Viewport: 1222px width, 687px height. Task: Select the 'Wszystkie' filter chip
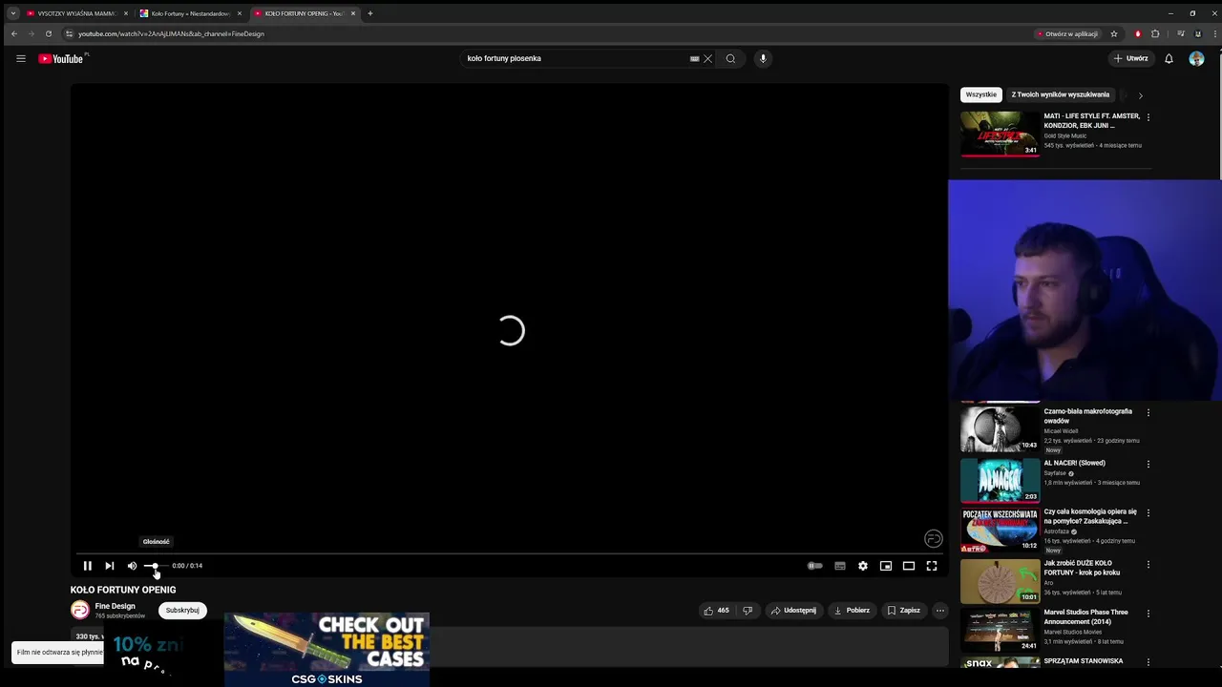pos(980,94)
